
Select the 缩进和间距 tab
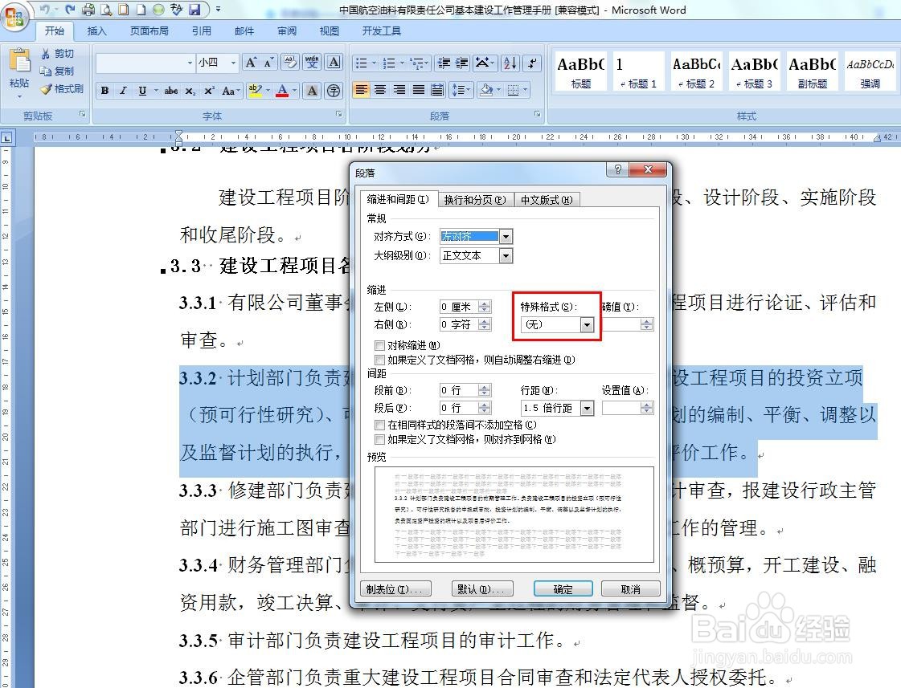pos(398,199)
